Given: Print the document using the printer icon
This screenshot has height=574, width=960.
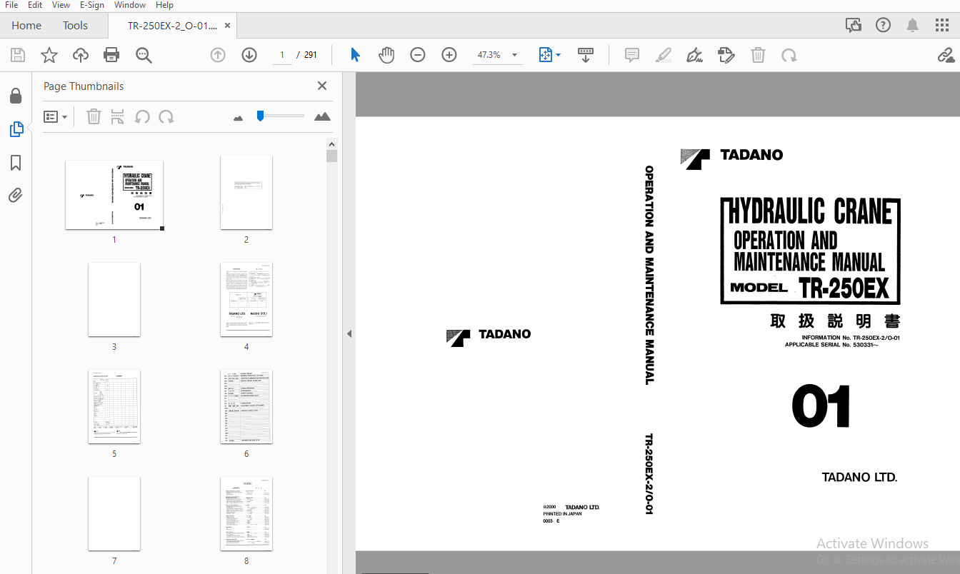Looking at the screenshot, I should tap(111, 55).
